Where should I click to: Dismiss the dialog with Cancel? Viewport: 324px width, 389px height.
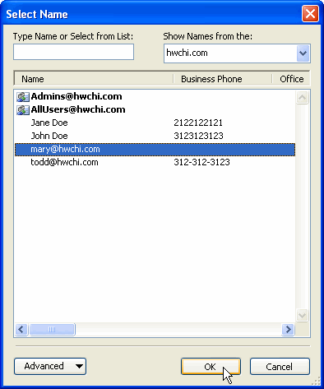[280, 367]
